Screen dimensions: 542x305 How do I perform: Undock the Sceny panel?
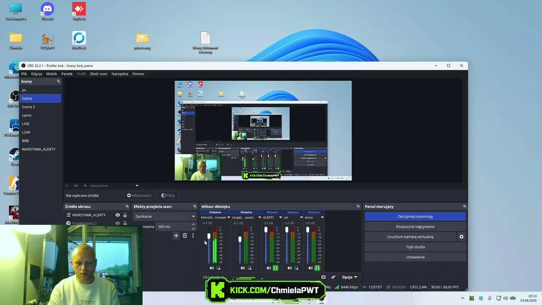[x=58, y=81]
